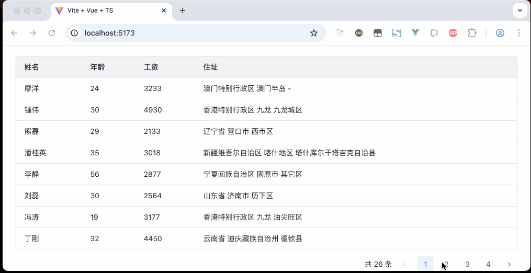531x273 pixels.
Task: Click the browser back arrow
Action: click(14, 33)
